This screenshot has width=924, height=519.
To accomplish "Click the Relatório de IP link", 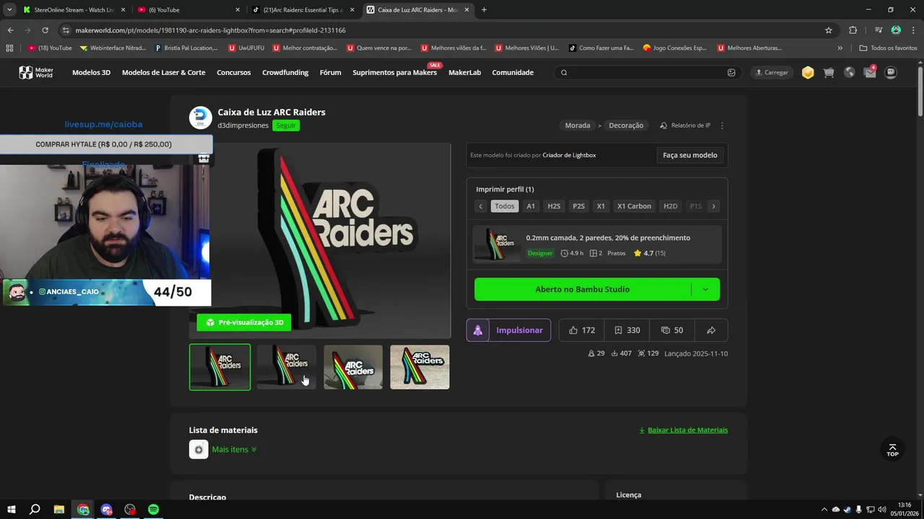I will tap(685, 125).
